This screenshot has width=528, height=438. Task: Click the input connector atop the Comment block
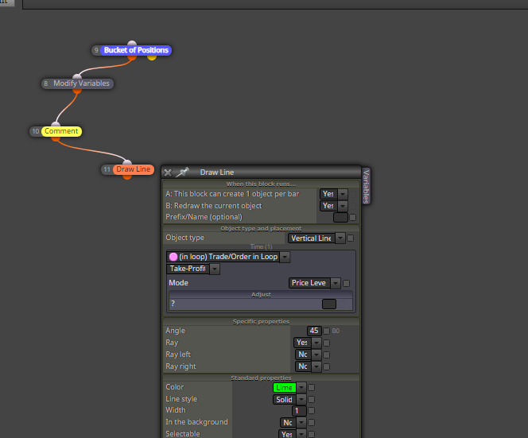pos(56,124)
